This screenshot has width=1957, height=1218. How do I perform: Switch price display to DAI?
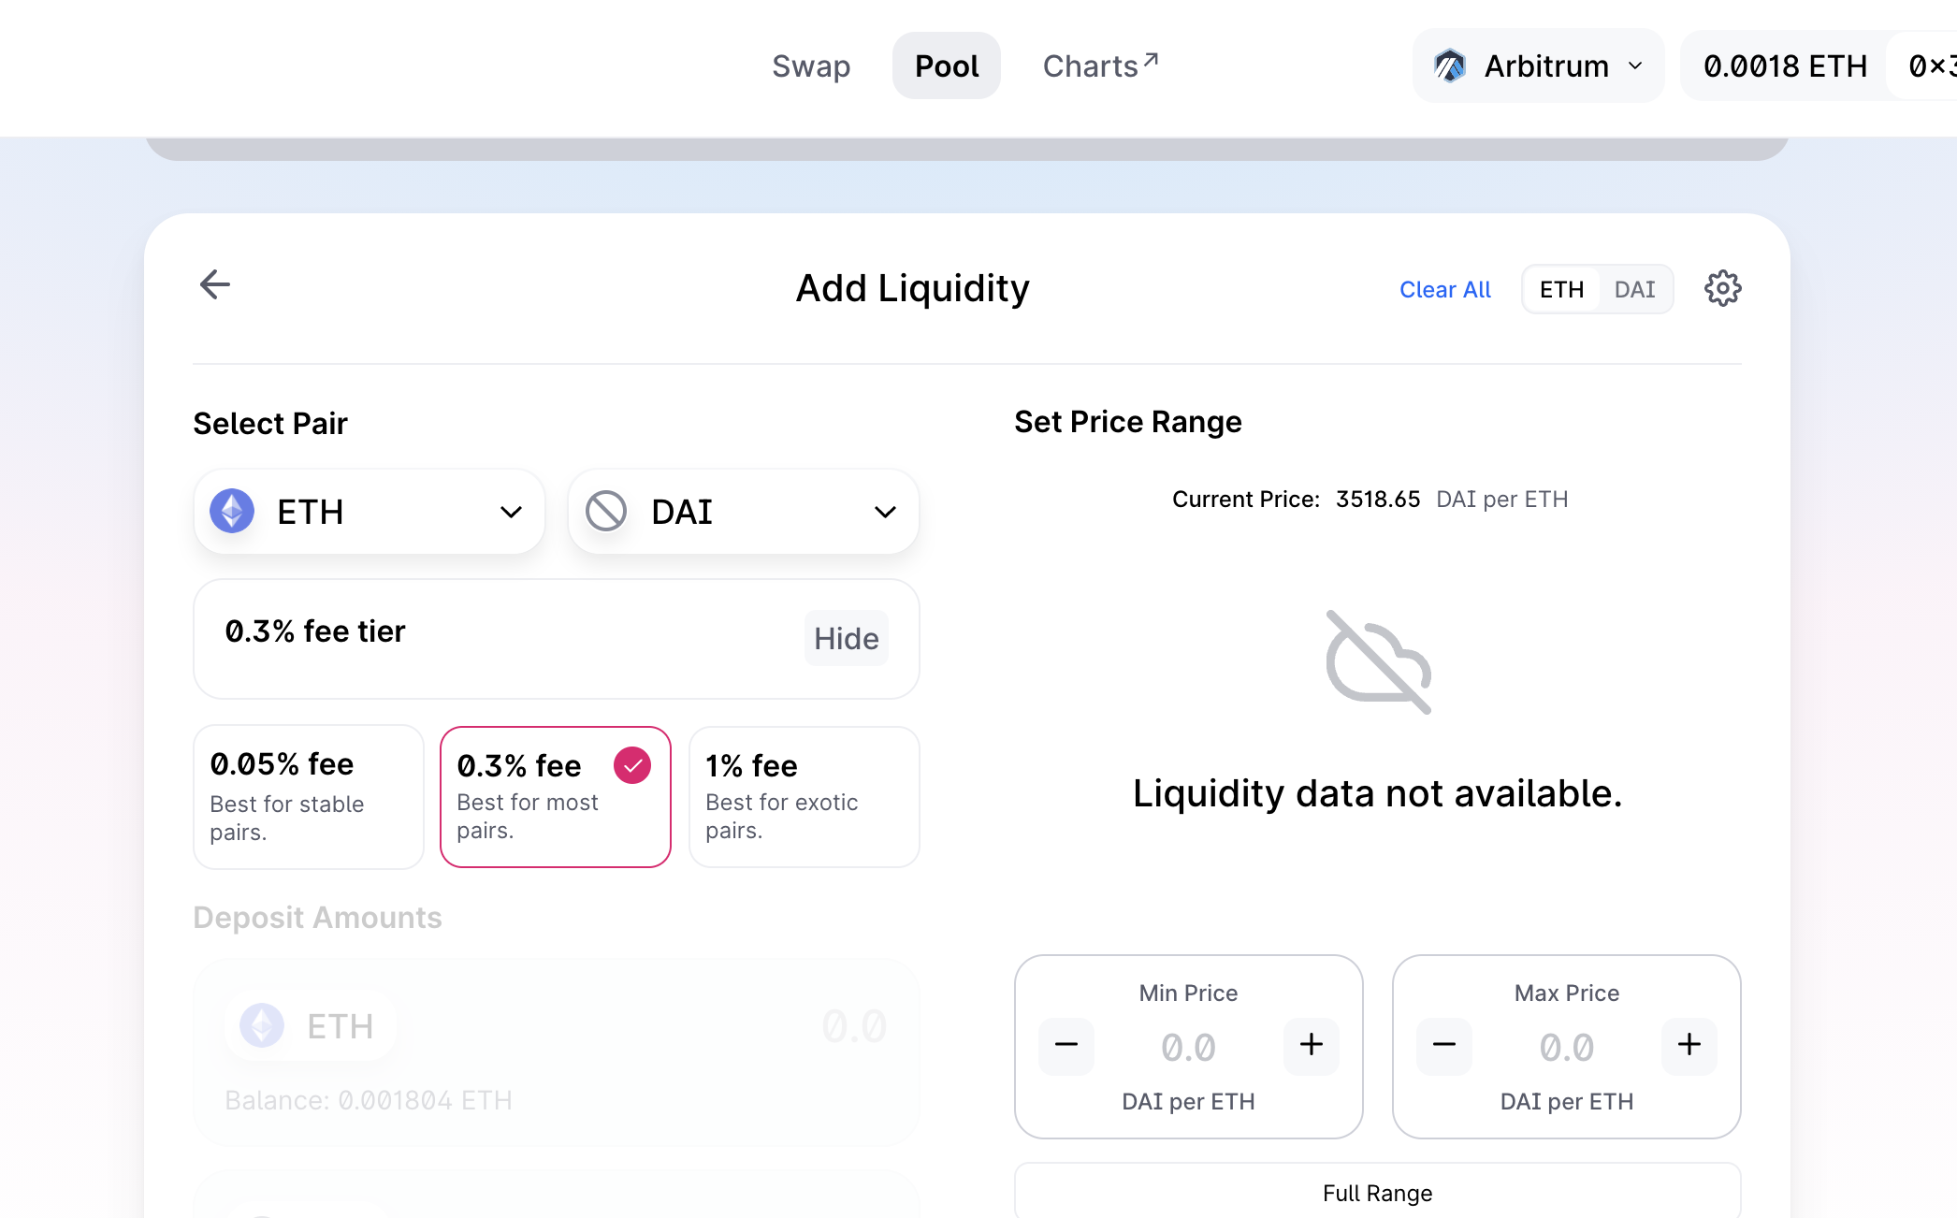1634,289
